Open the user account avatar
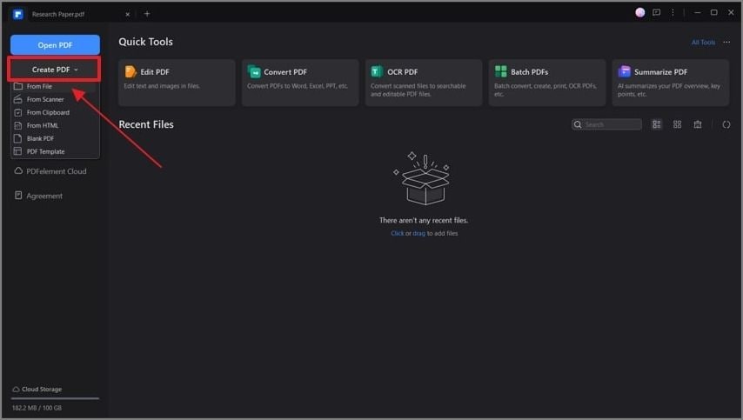This screenshot has height=420, width=743. point(639,13)
